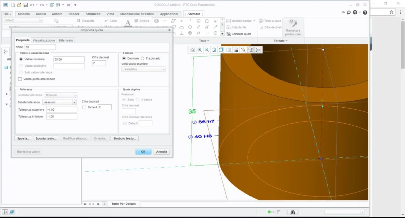Insert the plus-minus symbol

[182, 21]
